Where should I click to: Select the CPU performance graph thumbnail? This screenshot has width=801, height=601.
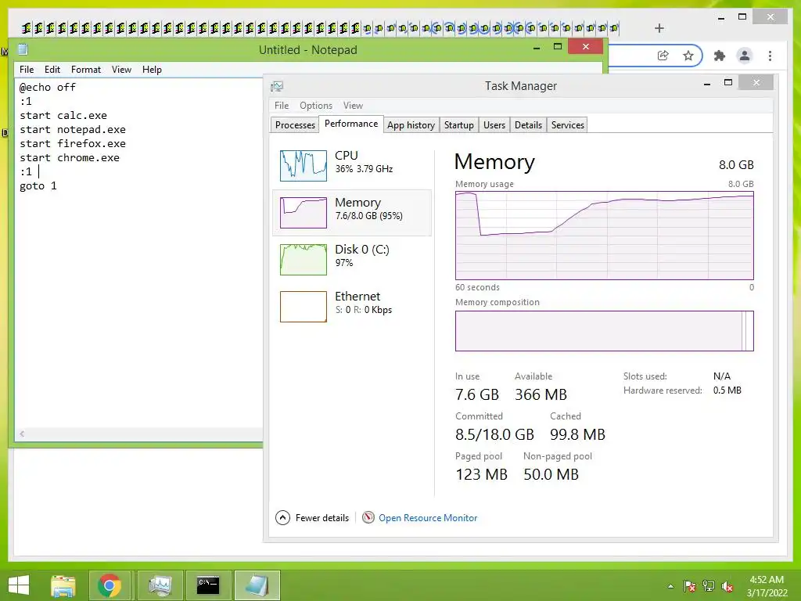pos(304,166)
